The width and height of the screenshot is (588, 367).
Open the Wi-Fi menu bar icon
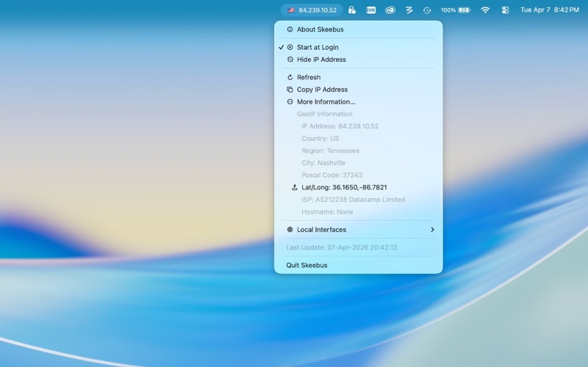point(485,10)
